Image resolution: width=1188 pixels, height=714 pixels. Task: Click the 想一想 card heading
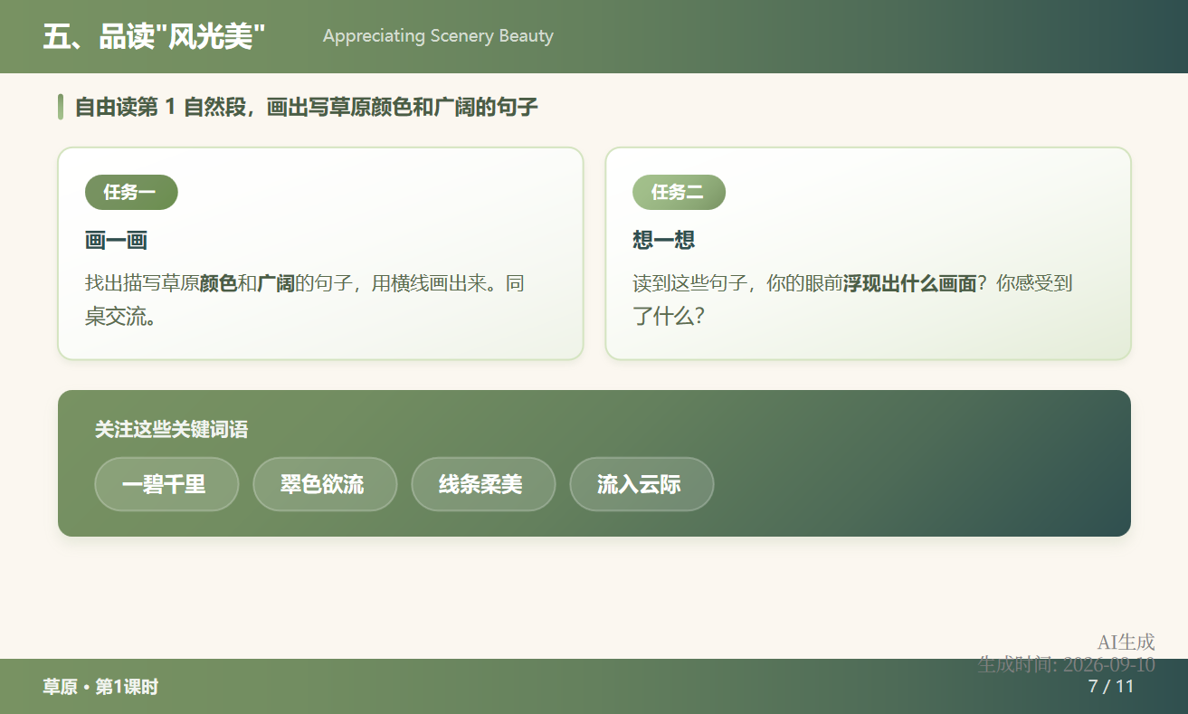(663, 240)
